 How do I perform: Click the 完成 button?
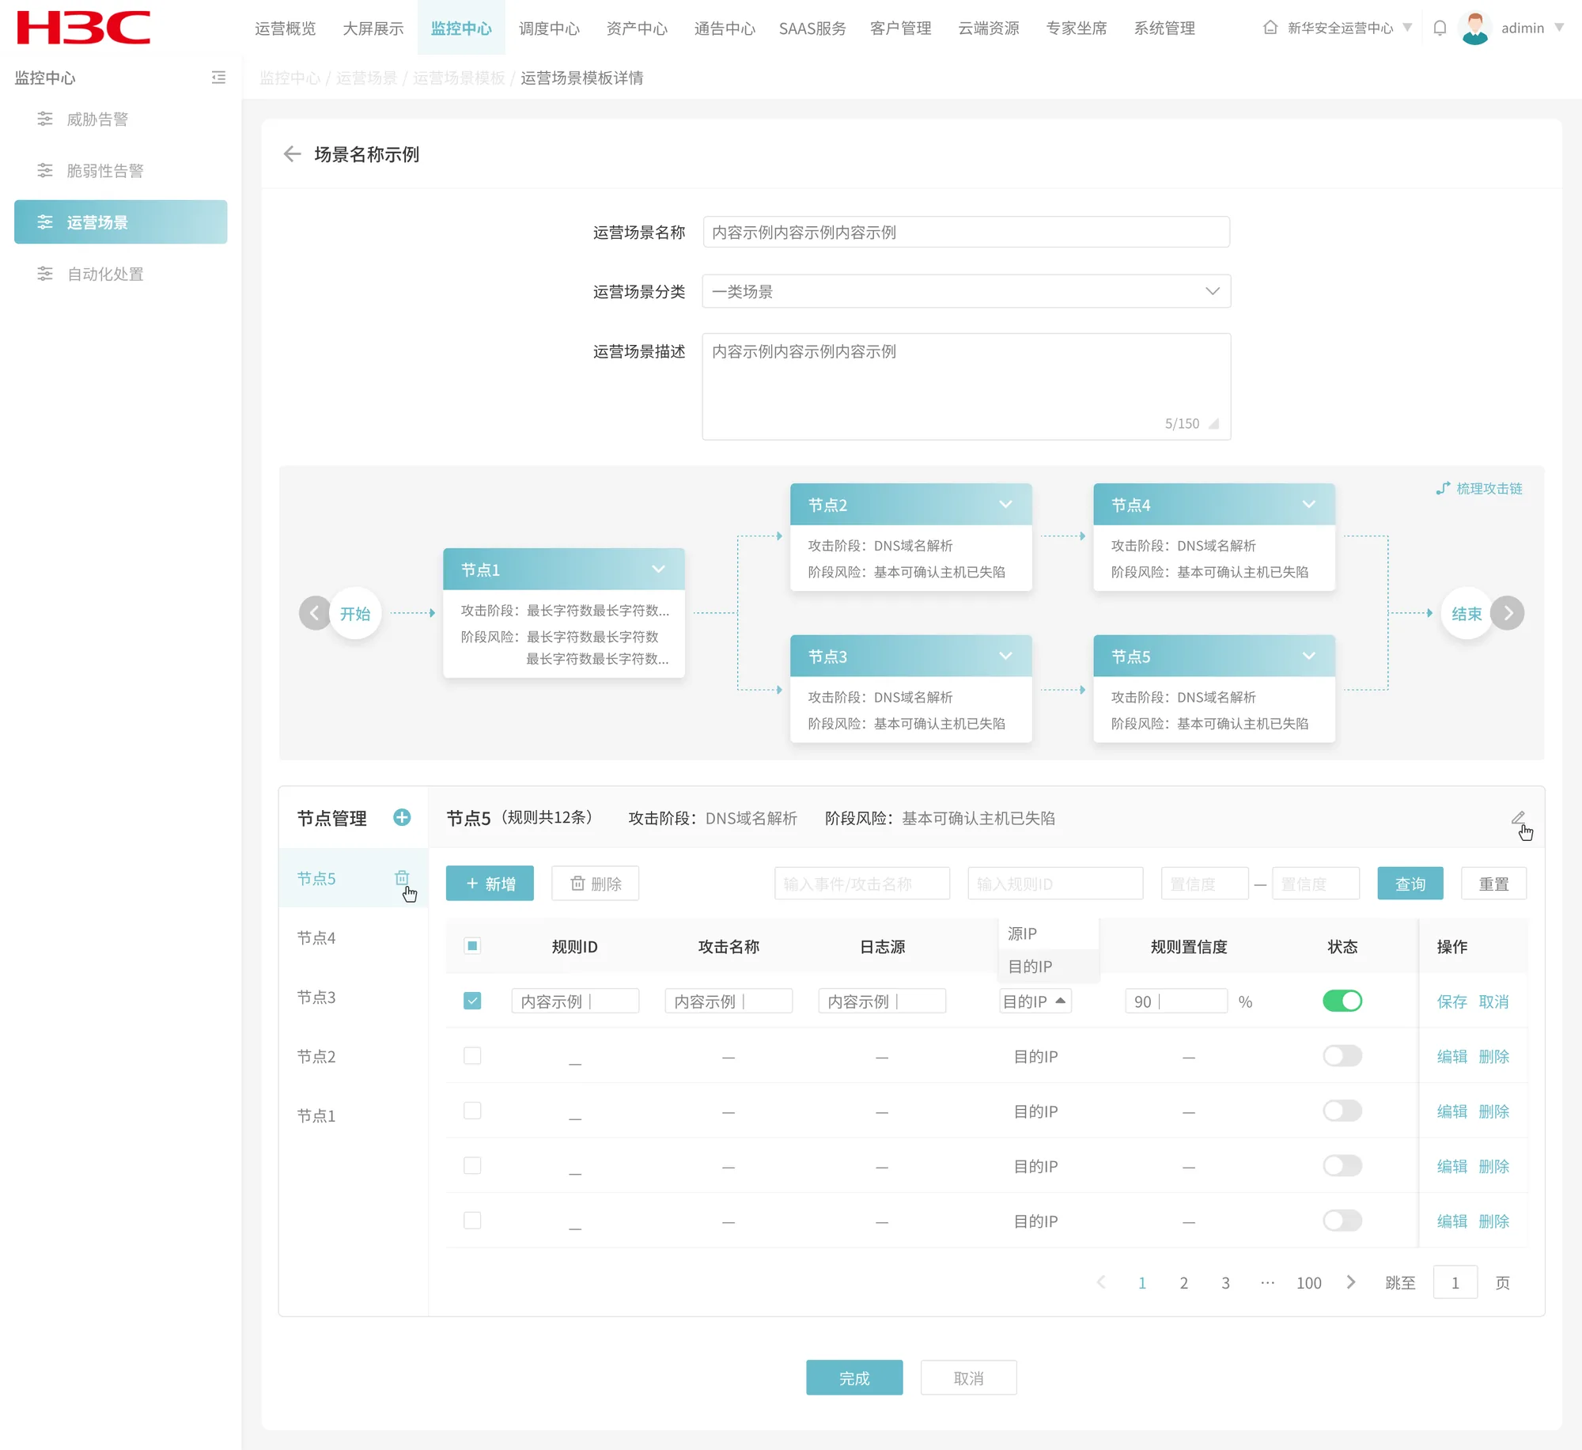pyautogui.click(x=854, y=1377)
